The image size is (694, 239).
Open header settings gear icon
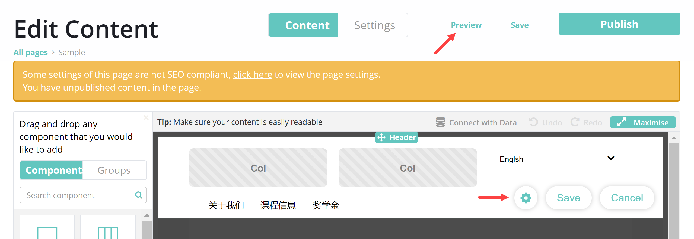(526, 198)
